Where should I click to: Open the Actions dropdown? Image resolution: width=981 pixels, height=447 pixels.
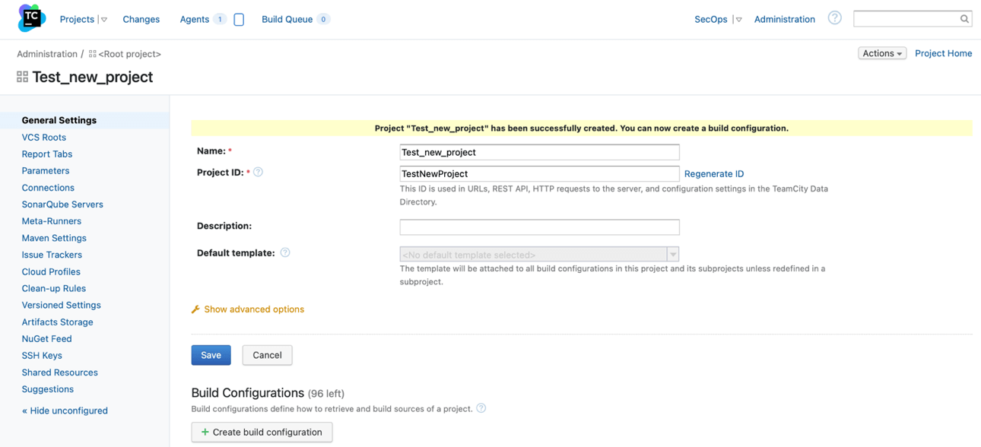(x=882, y=53)
